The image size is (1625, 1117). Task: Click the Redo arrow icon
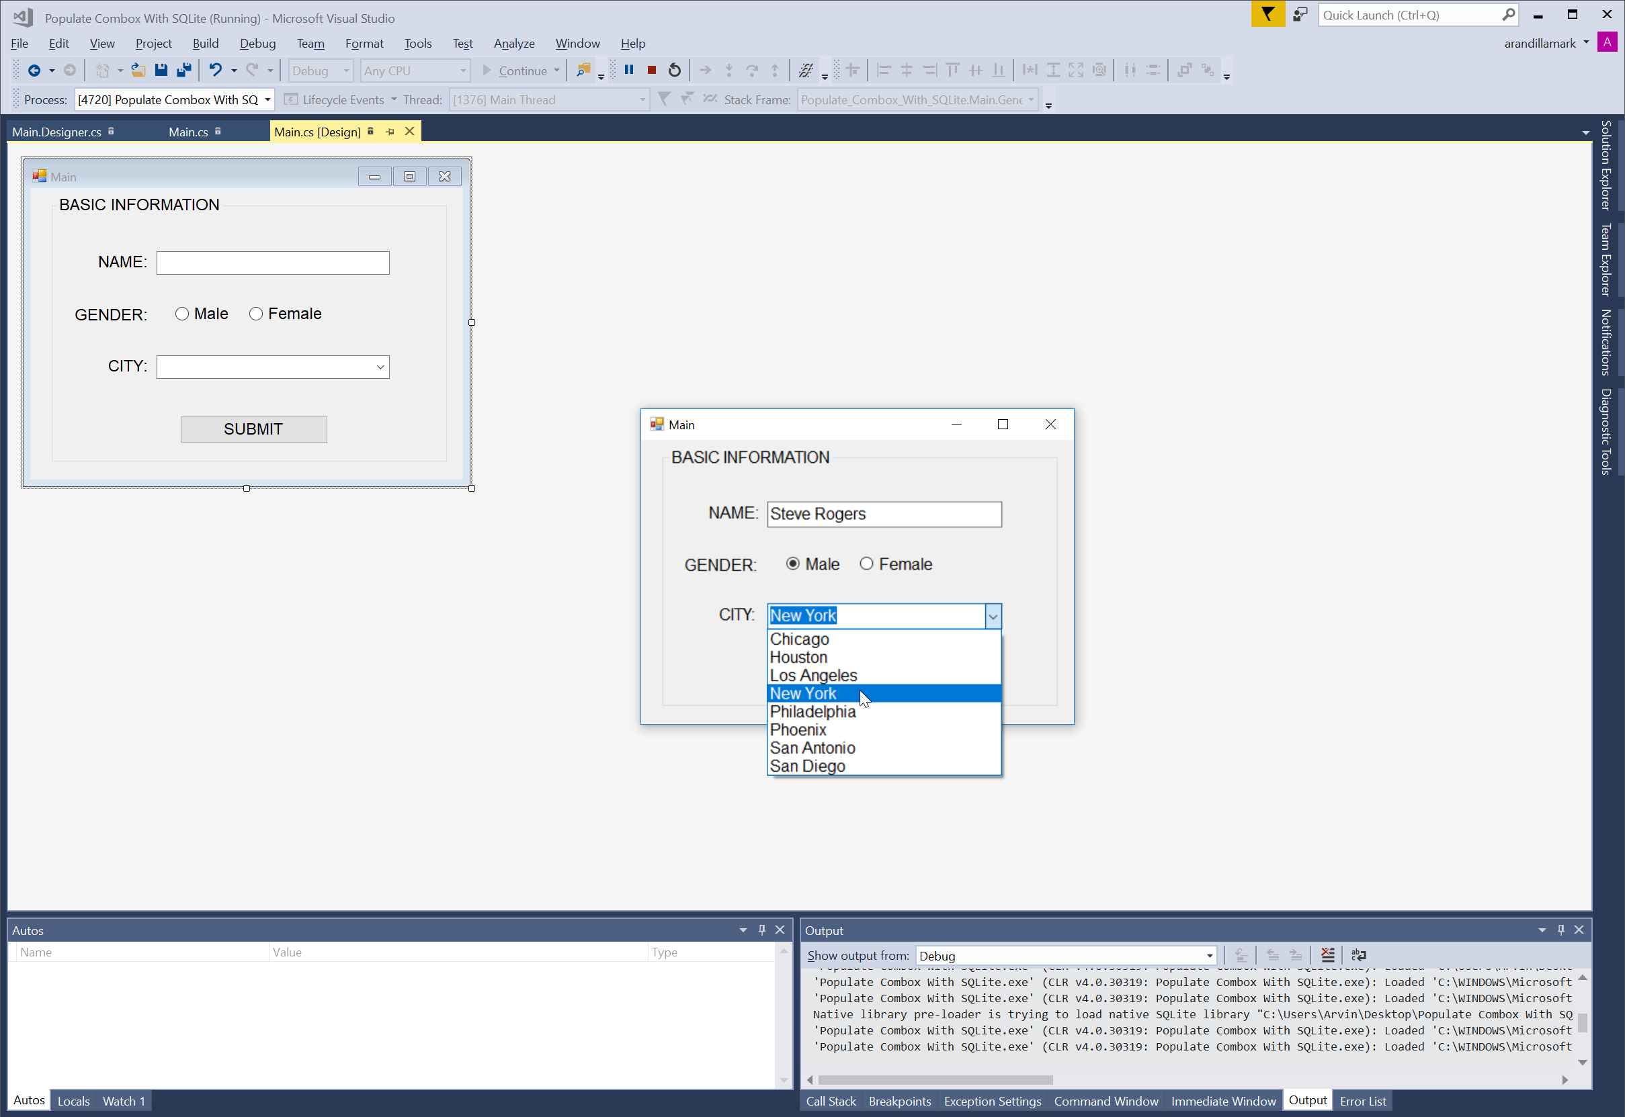[x=252, y=71]
